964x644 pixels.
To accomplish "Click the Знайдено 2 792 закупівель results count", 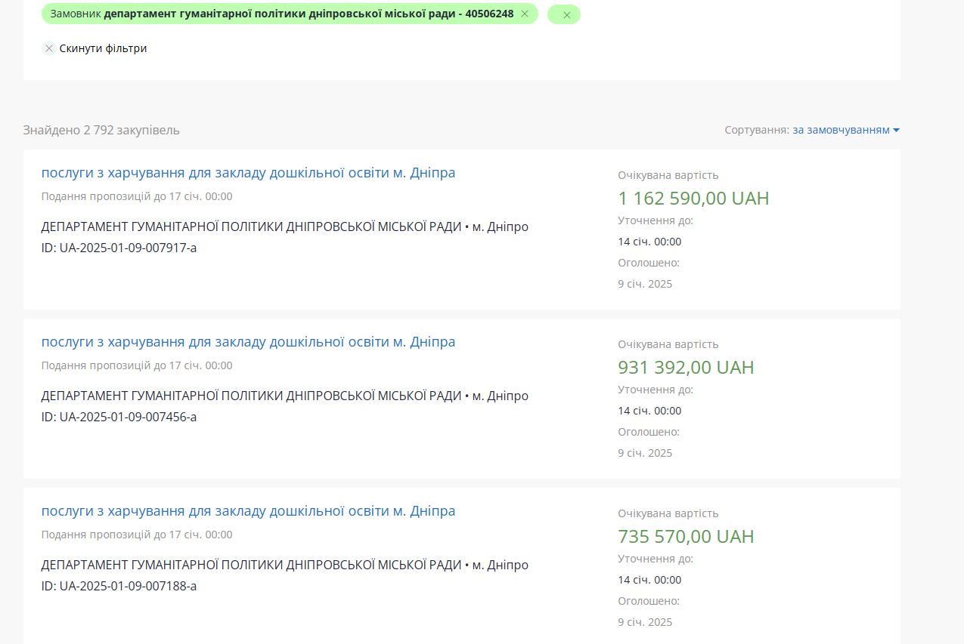I will pos(101,130).
